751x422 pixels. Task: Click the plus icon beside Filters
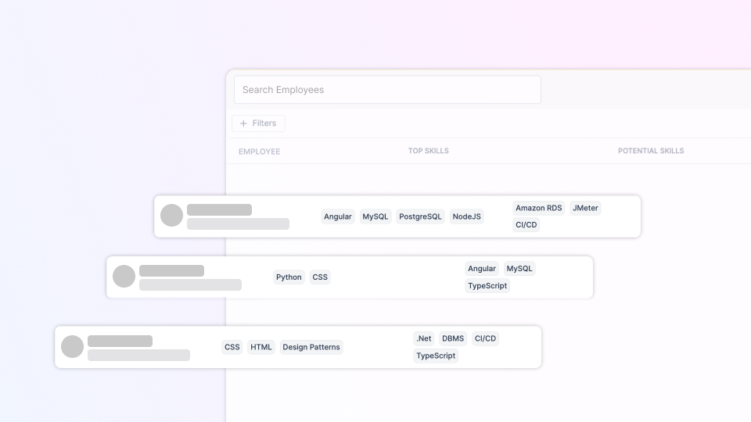tap(243, 123)
